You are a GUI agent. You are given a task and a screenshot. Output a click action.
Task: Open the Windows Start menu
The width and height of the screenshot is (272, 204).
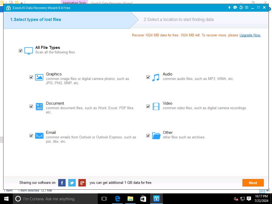pyautogui.click(x=6, y=199)
